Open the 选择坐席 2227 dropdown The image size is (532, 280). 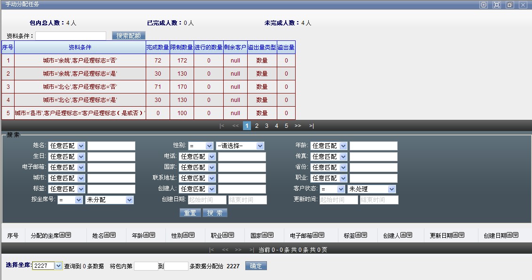[58, 266]
